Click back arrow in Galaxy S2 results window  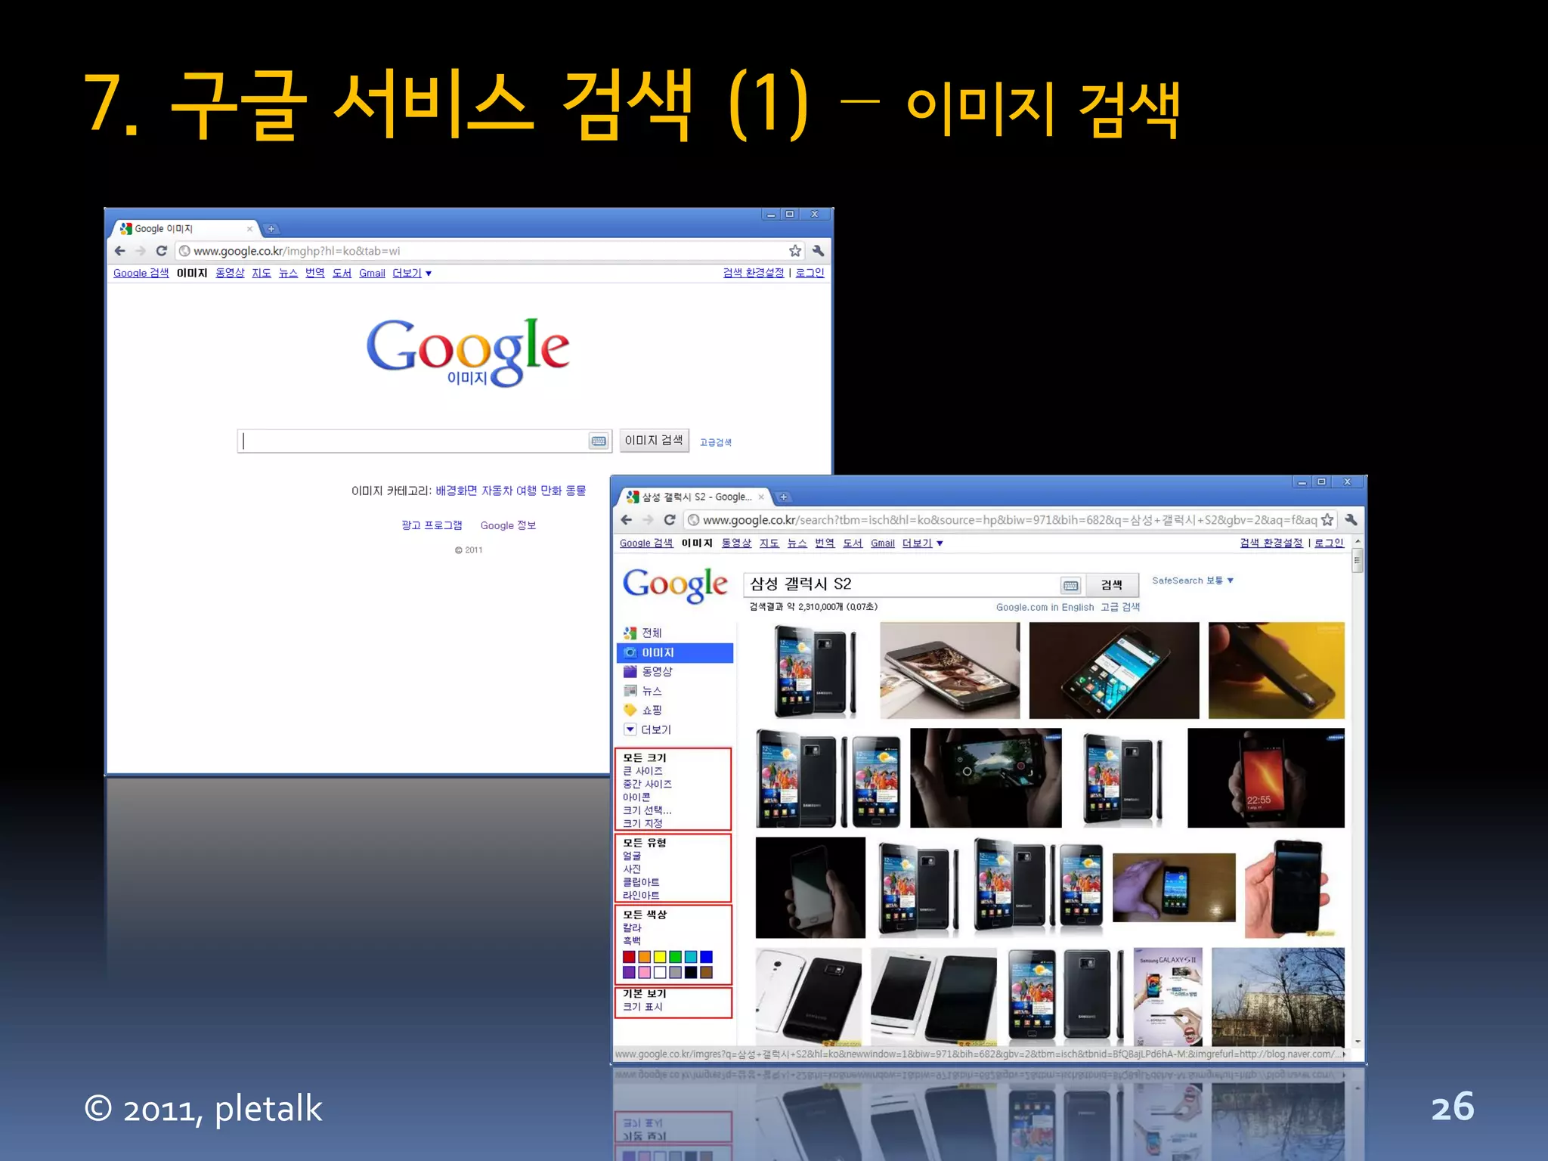(627, 520)
